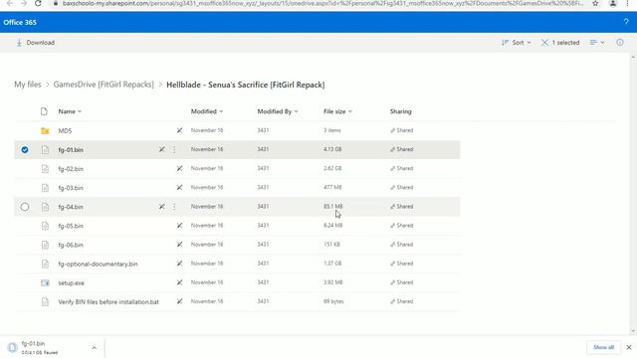Open the Sort dropdown
637x358 pixels.
click(517, 43)
